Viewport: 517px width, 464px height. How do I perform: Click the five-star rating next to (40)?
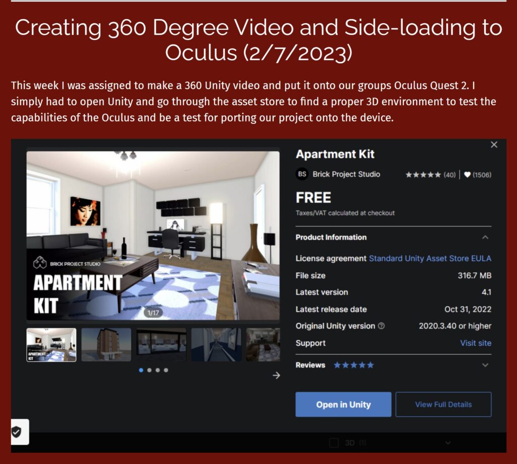click(423, 175)
